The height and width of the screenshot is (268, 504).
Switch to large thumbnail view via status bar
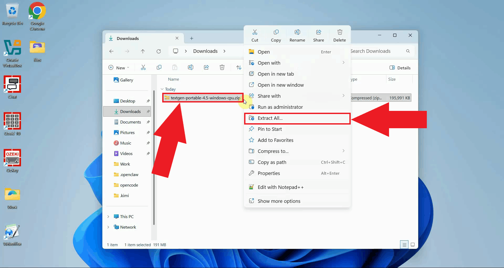tap(413, 244)
